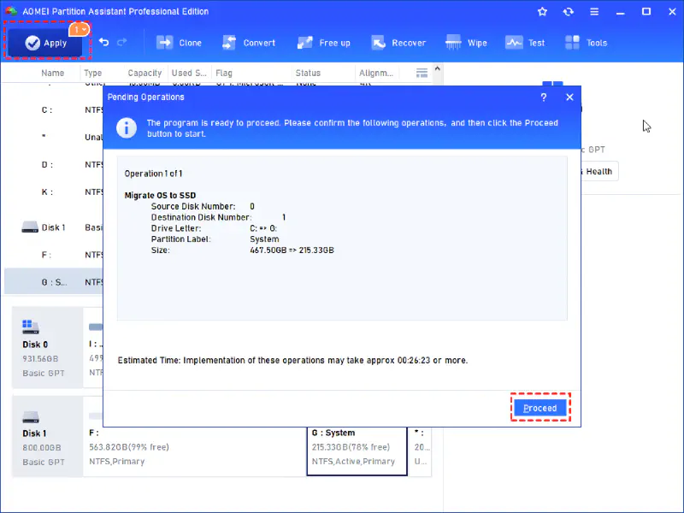Open the column view options icon
The image size is (684, 513).
click(422, 74)
